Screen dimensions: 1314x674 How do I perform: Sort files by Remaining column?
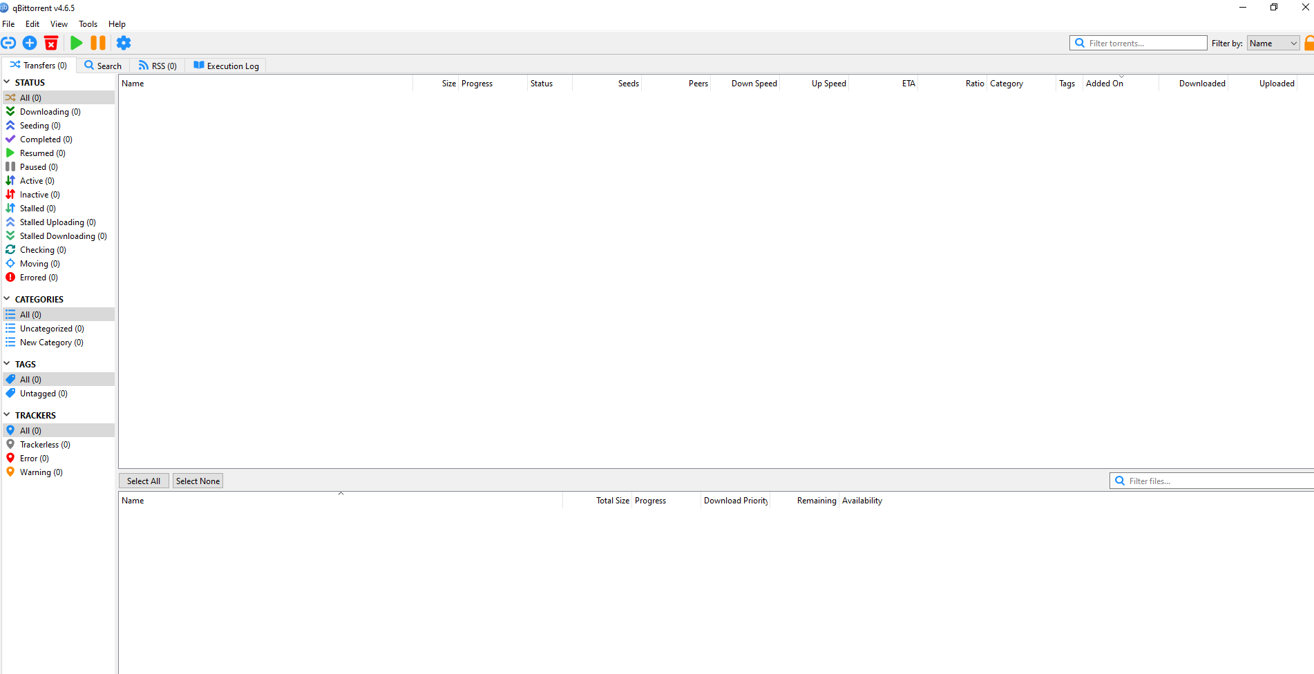pyautogui.click(x=805, y=501)
